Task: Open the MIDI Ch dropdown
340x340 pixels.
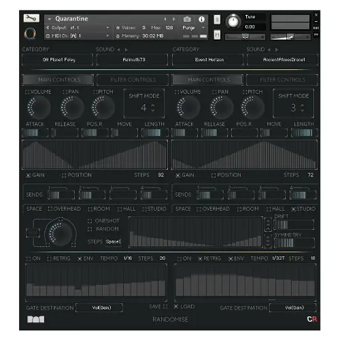Action: pyautogui.click(x=78, y=36)
